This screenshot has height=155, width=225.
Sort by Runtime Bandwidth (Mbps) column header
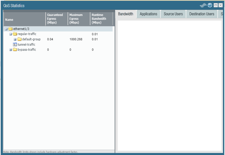[x=101, y=19]
